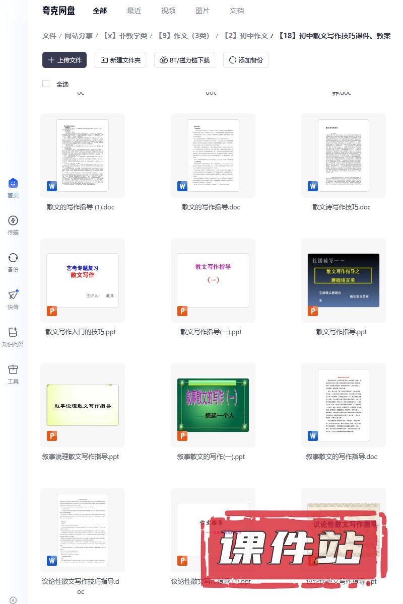Open 知识问答 knowledge Q&A icon
Viewport: 403px width, 604px height.
13,332
